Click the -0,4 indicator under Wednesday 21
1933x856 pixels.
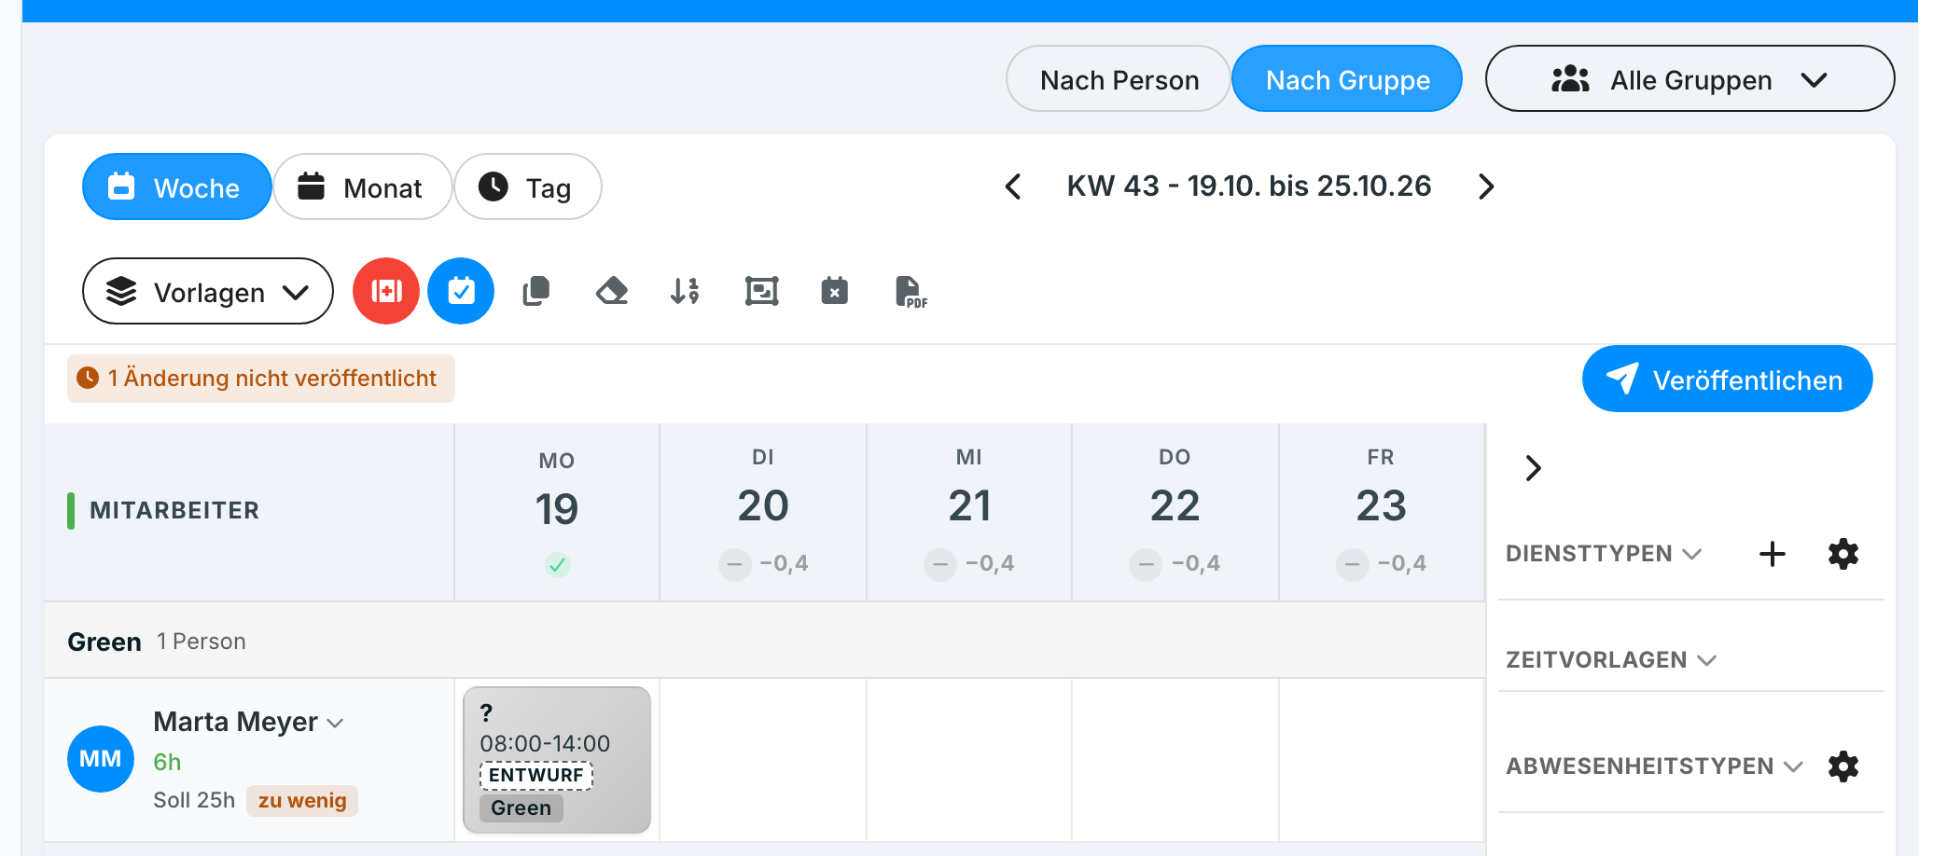coord(969,564)
